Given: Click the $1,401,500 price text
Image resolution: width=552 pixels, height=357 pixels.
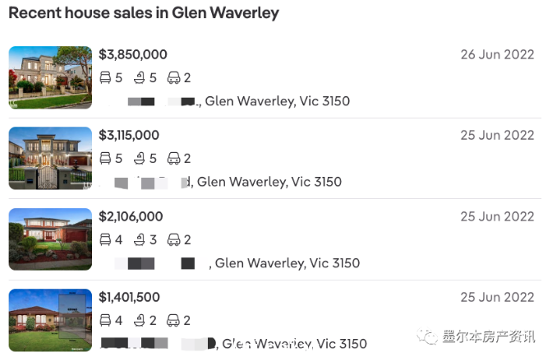Looking at the screenshot, I should click(129, 298).
